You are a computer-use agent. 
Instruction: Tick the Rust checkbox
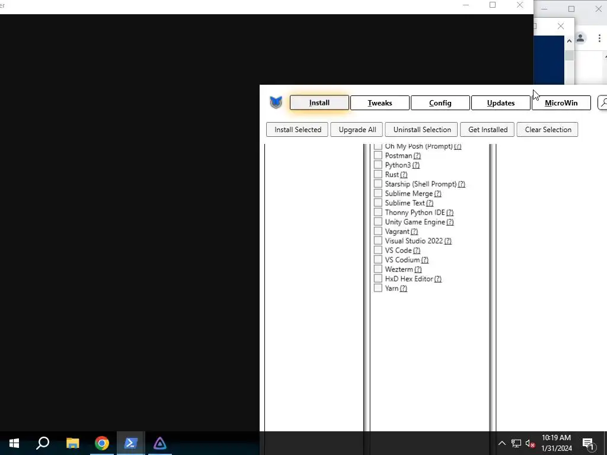point(378,174)
